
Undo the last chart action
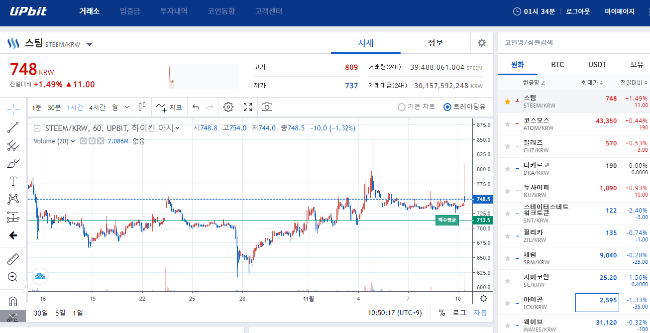pyautogui.click(x=196, y=107)
